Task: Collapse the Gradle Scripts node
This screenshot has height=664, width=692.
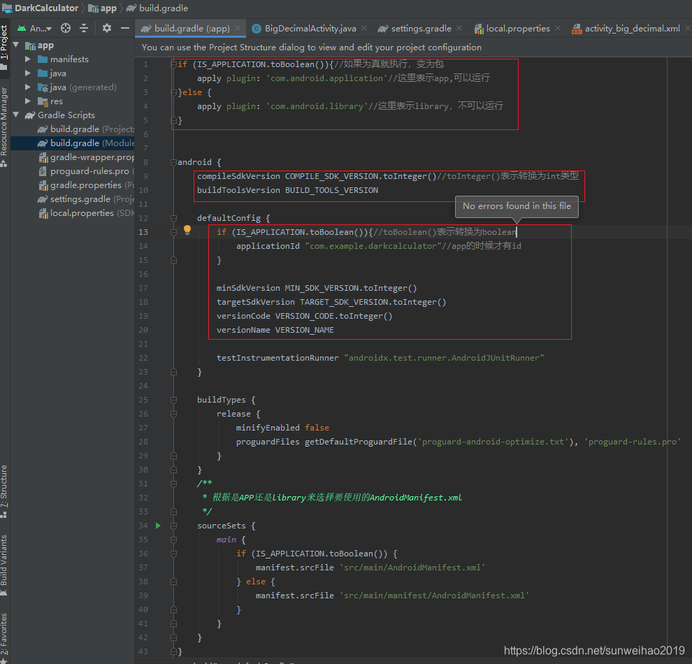Action: (16, 115)
